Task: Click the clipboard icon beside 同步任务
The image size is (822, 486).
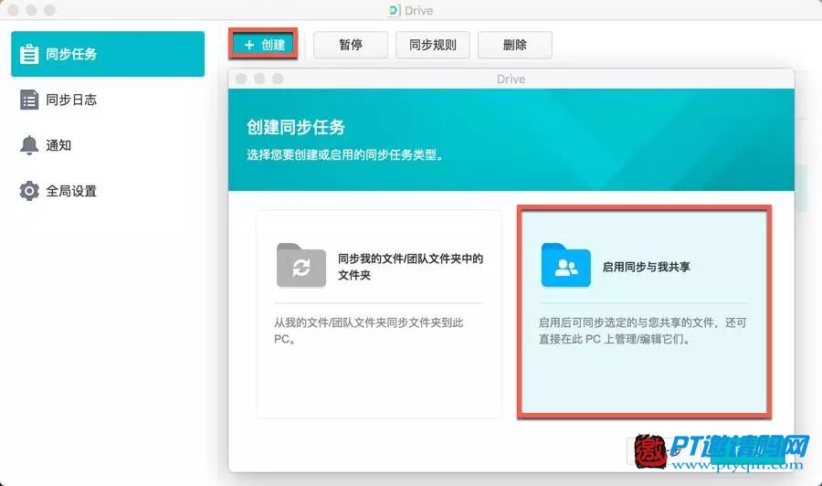Action: (29, 54)
